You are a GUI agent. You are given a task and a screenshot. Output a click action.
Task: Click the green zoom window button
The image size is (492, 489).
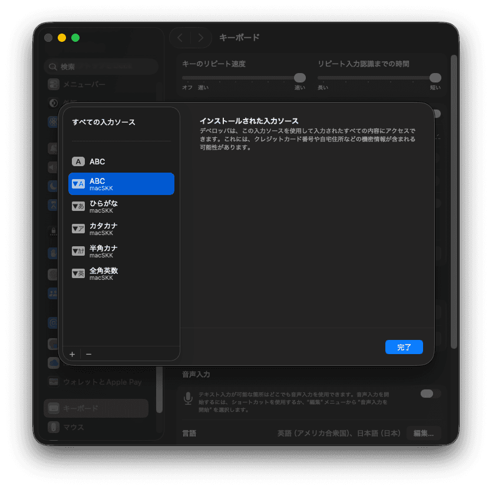click(x=75, y=38)
